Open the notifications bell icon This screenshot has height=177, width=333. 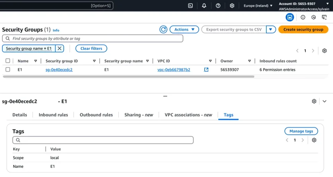(x=204, y=6)
